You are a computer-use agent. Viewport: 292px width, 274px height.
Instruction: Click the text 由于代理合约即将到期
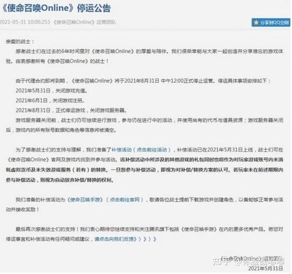(40, 81)
